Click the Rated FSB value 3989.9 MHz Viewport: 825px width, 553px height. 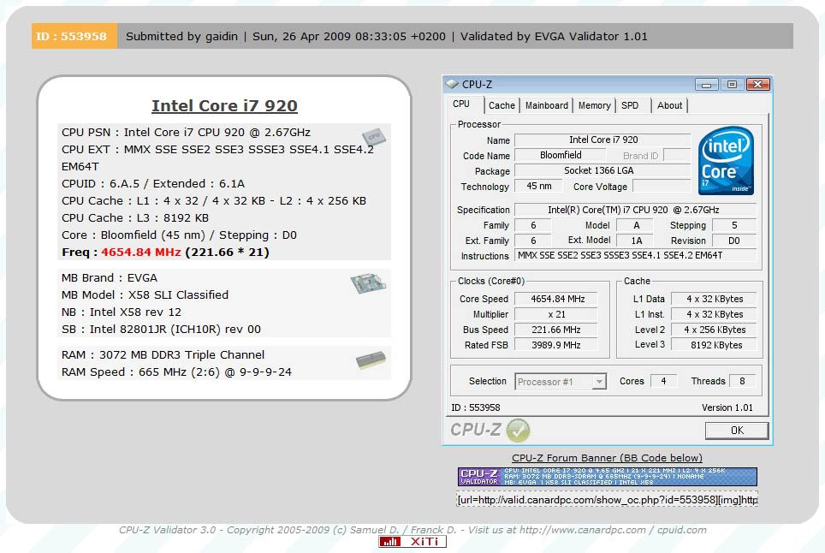(556, 345)
